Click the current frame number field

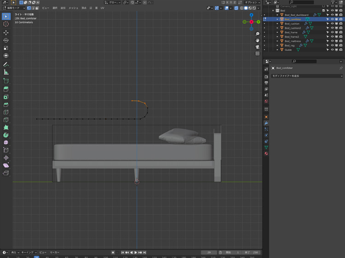[x=209, y=252]
